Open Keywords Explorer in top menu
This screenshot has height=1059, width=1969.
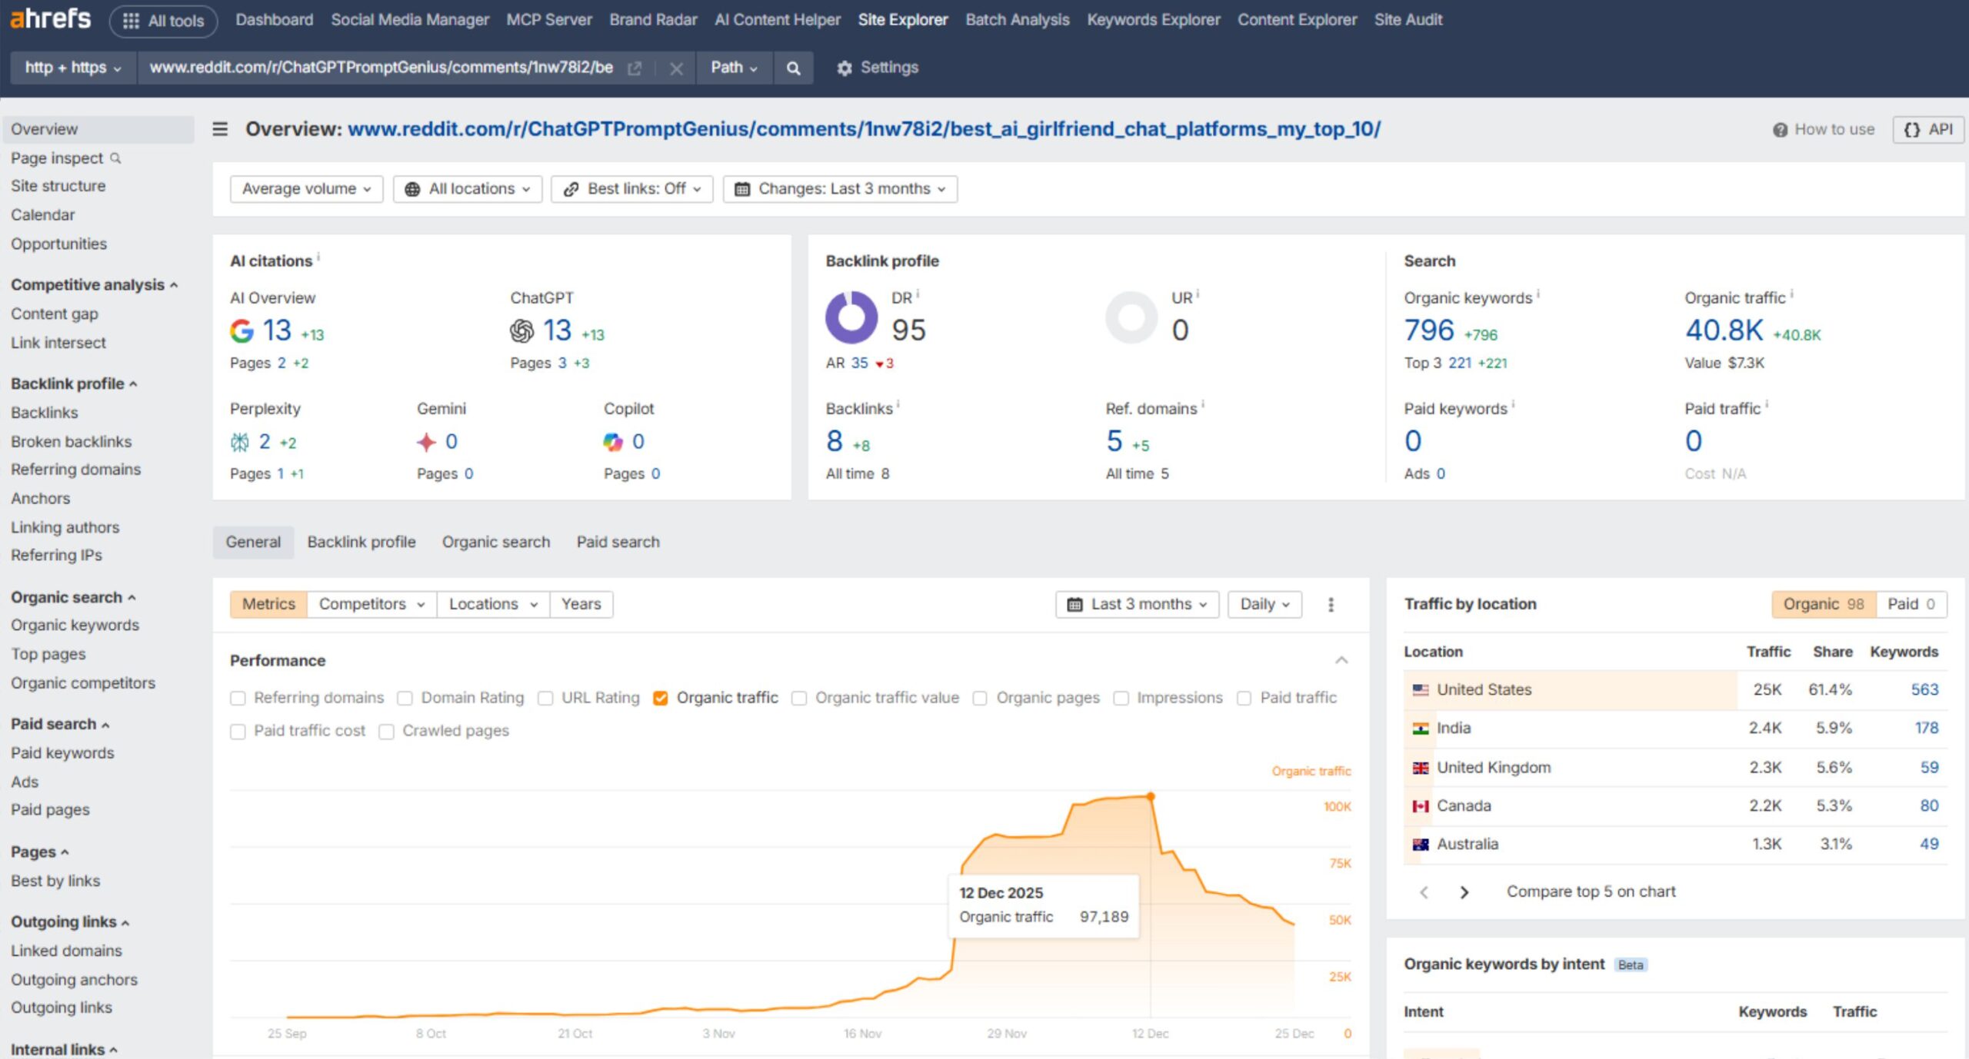tap(1153, 20)
